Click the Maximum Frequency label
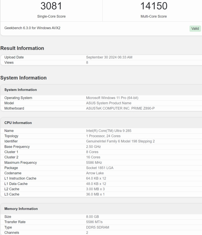 [x=21, y=163]
